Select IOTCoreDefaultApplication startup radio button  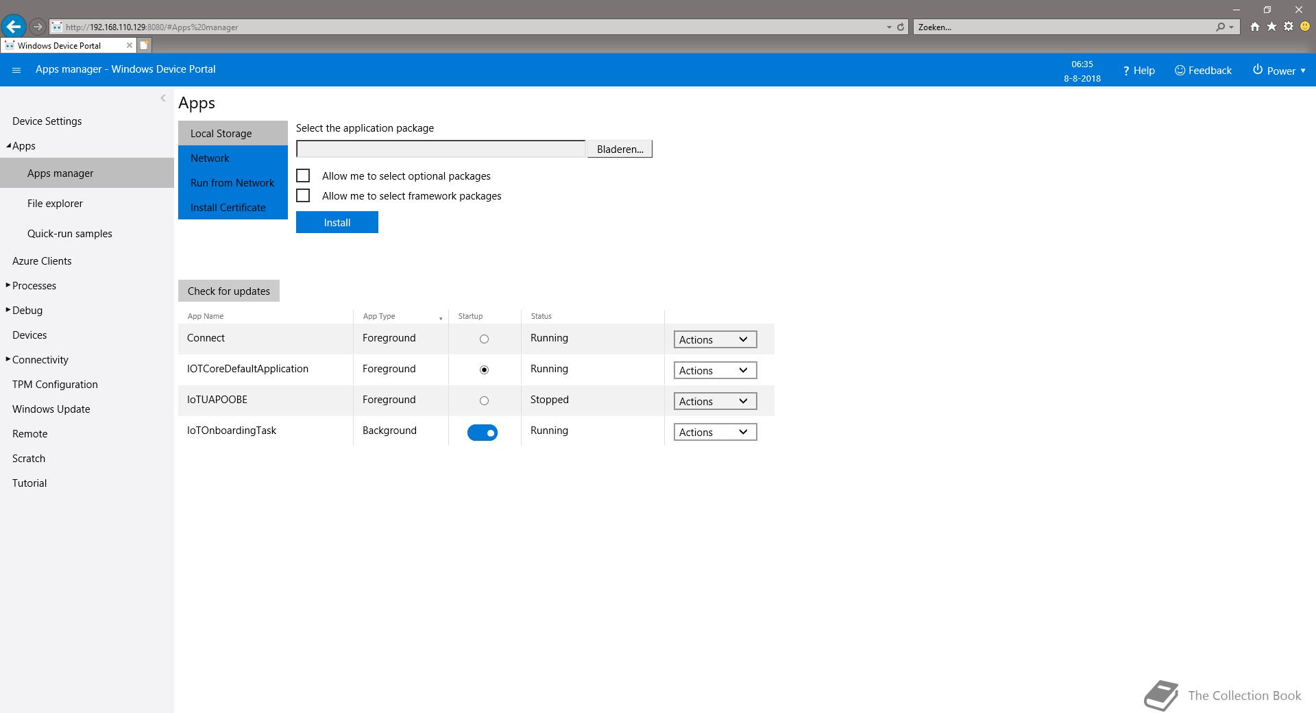[x=484, y=370]
